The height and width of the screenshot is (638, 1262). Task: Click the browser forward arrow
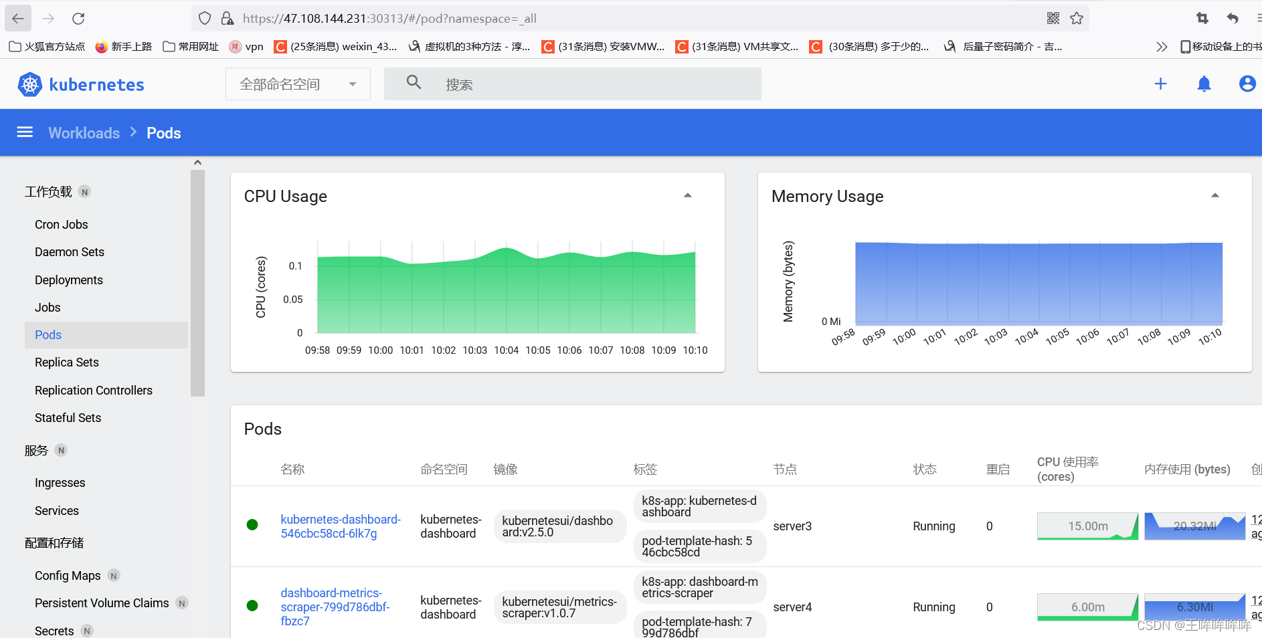pos(48,18)
